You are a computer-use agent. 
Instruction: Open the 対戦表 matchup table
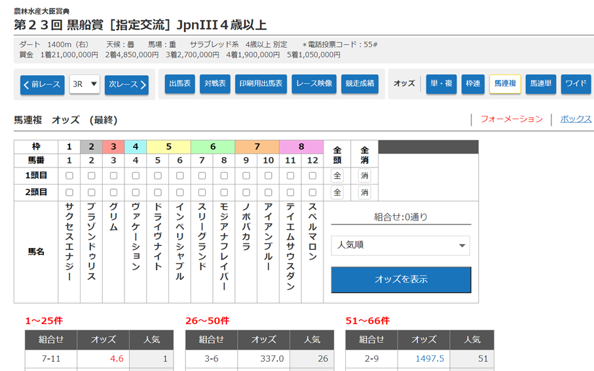pos(215,84)
